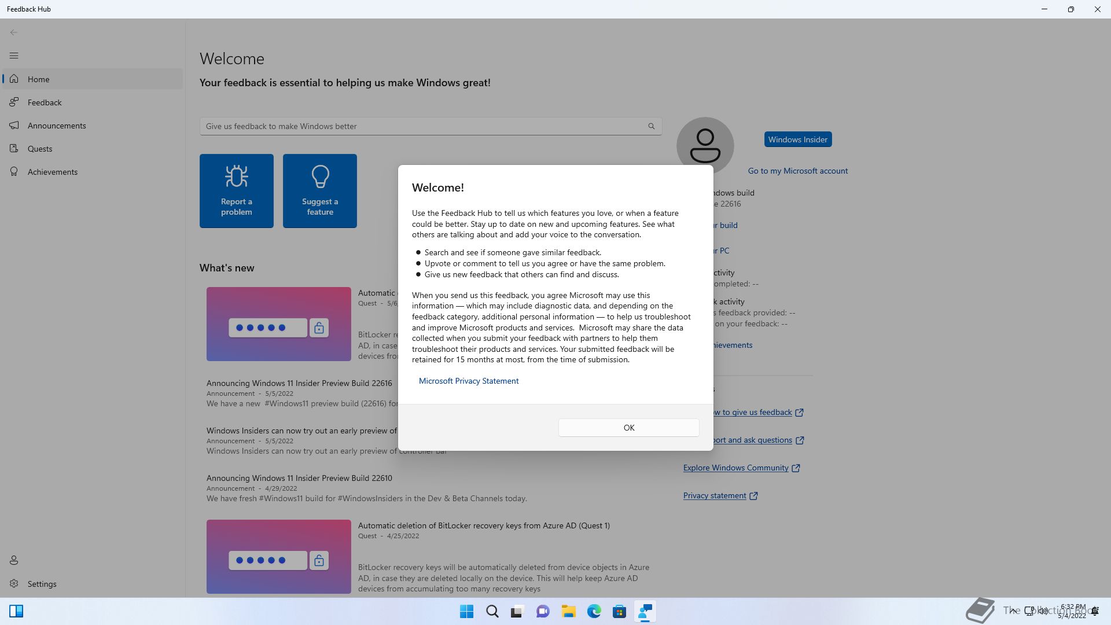This screenshot has height=625, width=1111.
Task: Open Announcing Windows 11 Insider Preview Build 22616
Action: 299,383
